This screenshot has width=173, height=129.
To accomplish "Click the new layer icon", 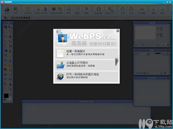I will (x=161, y=73).
